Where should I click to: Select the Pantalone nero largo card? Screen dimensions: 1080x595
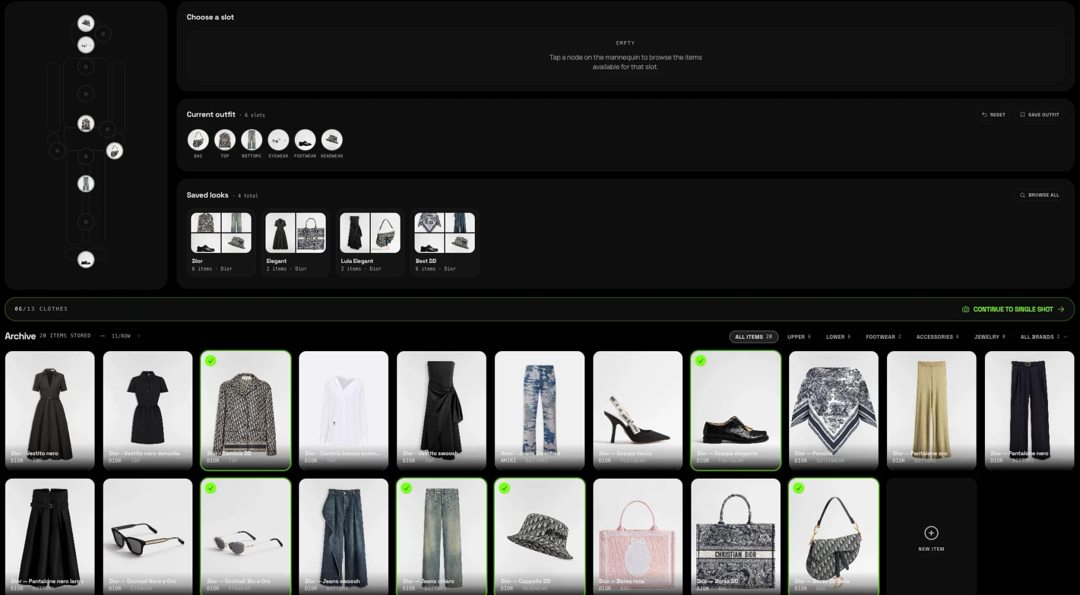(50, 537)
